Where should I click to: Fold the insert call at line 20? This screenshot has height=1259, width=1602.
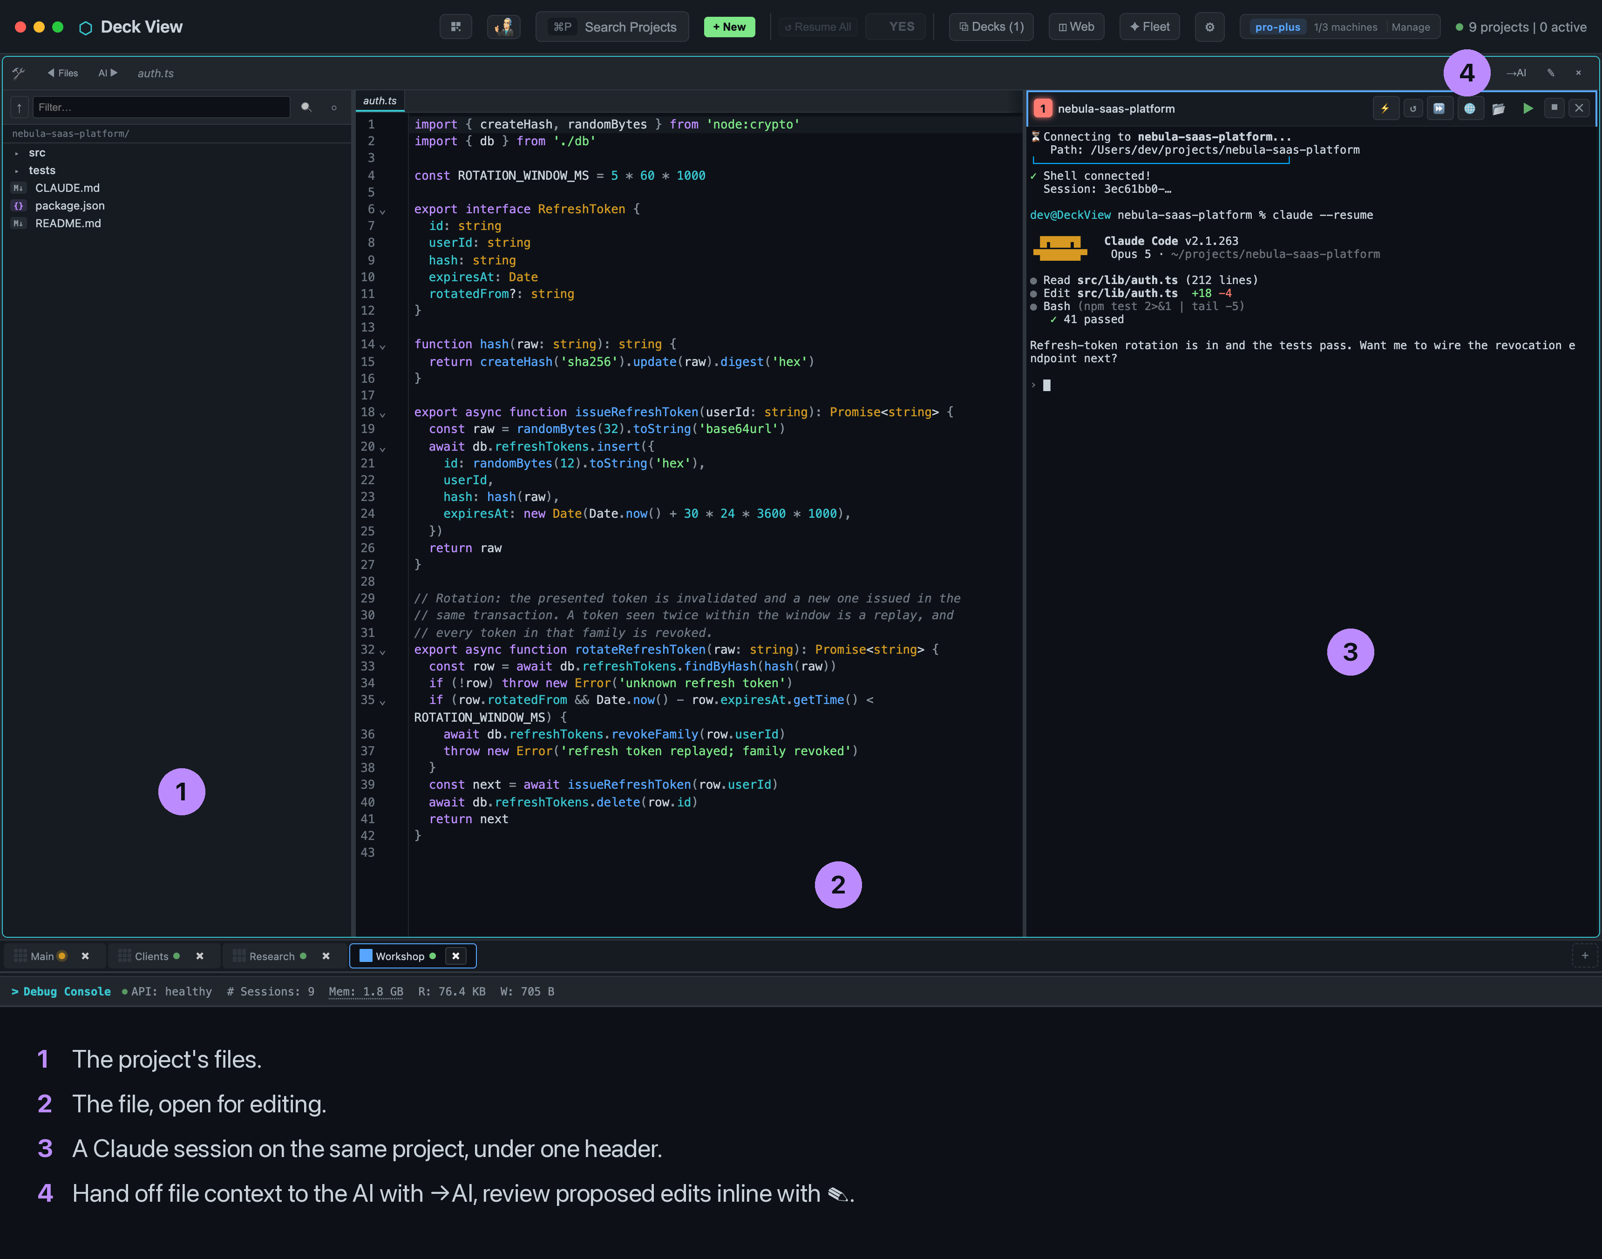point(383,449)
